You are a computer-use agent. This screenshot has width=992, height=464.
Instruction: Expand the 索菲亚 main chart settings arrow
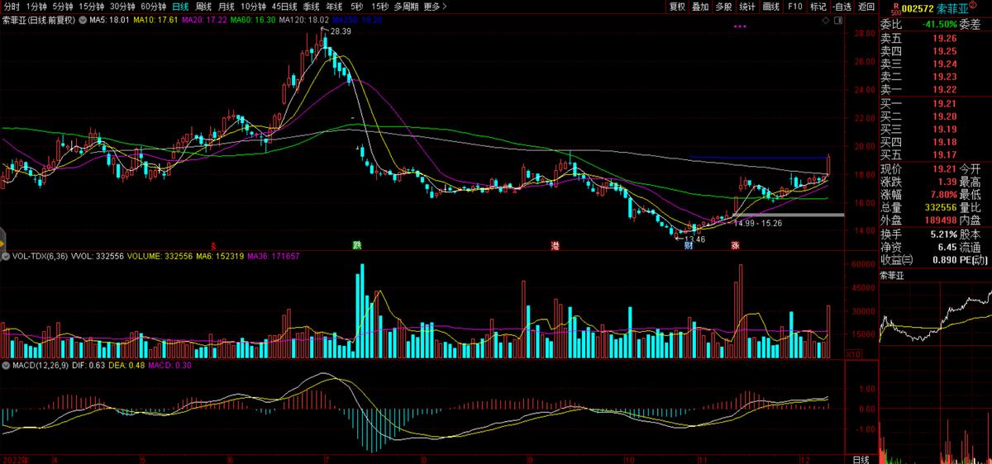tap(82, 19)
